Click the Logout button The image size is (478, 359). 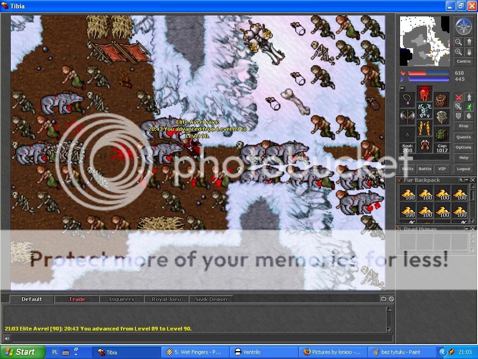[x=464, y=169]
